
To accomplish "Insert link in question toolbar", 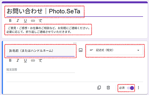I will point(33,60).
